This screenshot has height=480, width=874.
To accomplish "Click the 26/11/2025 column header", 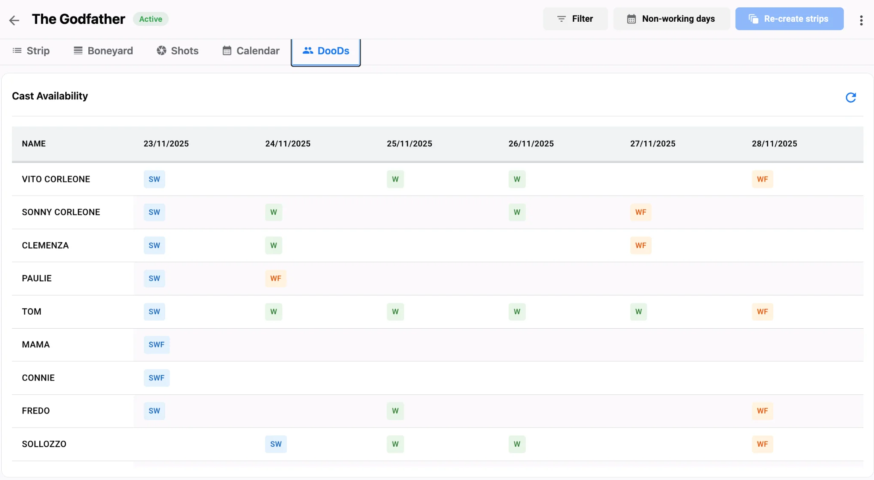I will pos(531,144).
